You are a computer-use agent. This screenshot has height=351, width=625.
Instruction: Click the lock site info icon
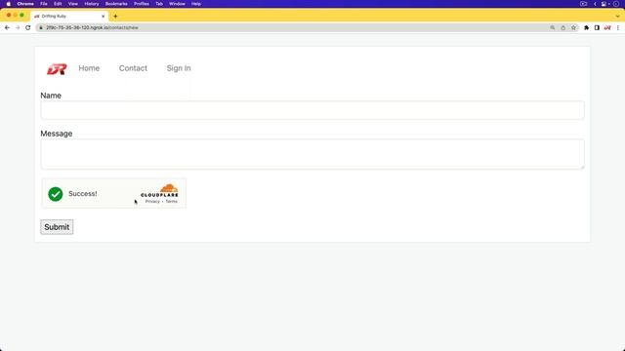pyautogui.click(x=41, y=28)
